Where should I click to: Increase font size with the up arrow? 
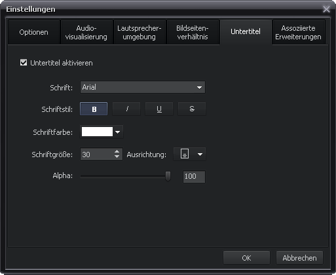pyautogui.click(x=117, y=151)
